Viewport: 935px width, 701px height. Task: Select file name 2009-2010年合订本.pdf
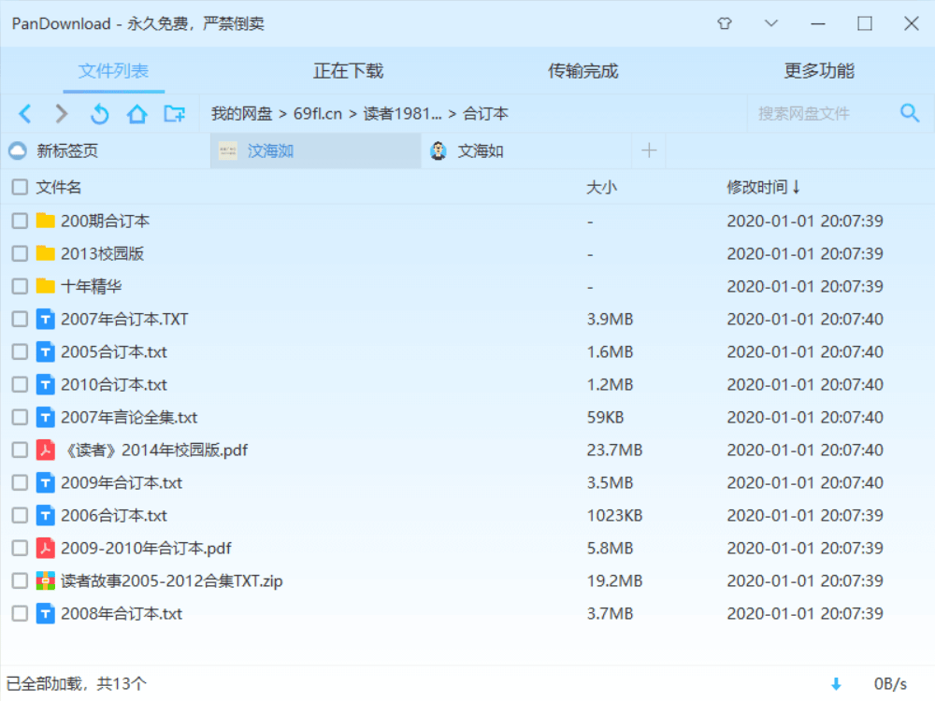(146, 548)
